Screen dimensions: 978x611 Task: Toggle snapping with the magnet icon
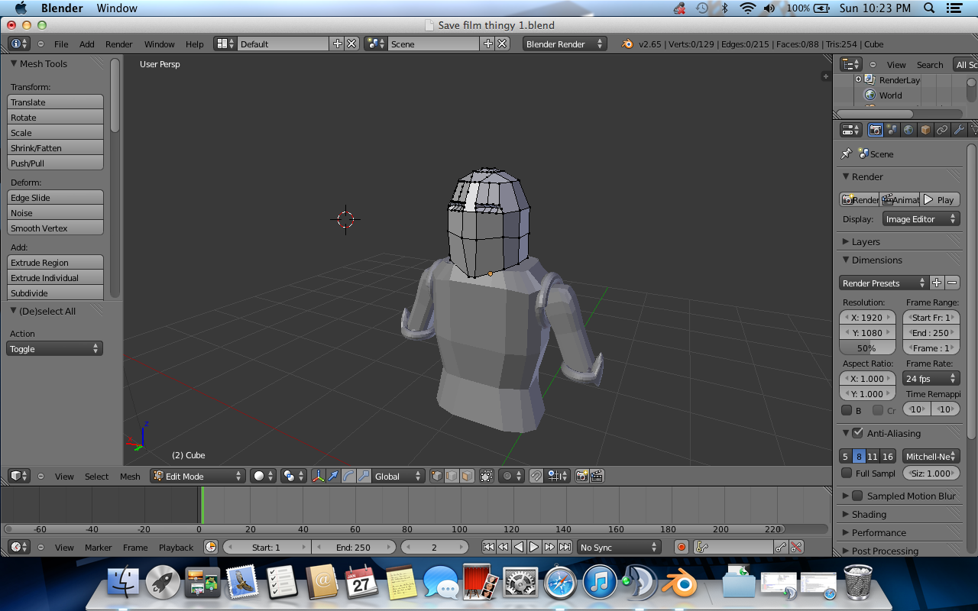point(536,476)
